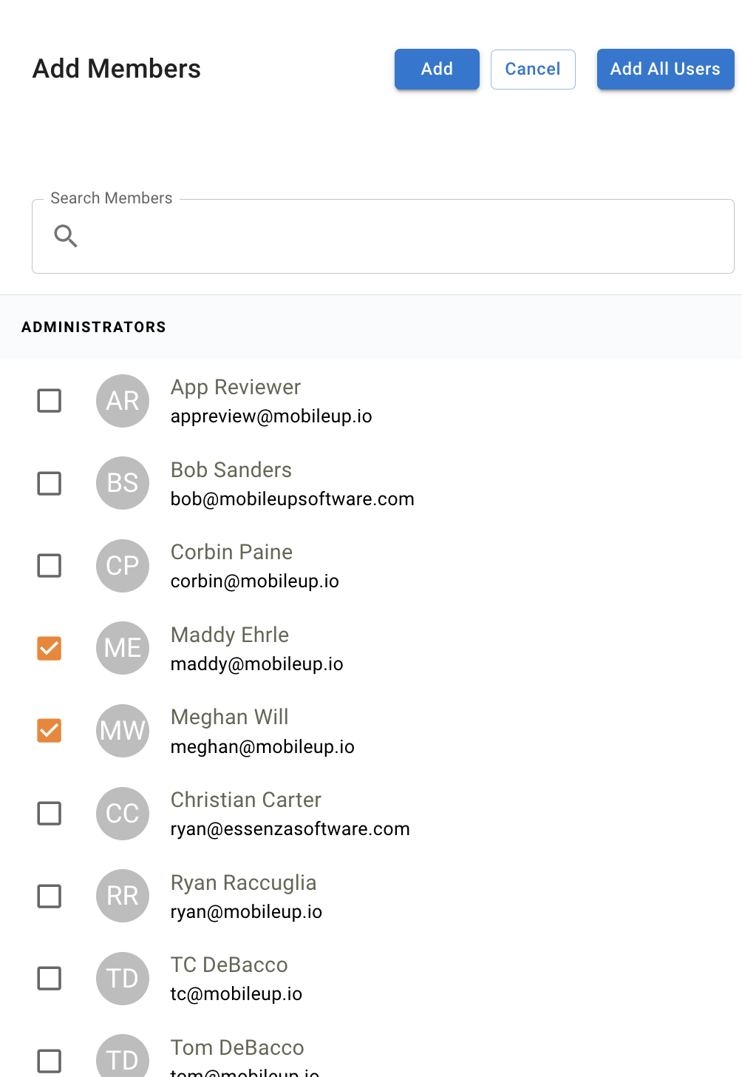
Task: Click Meghan Will's MW avatar
Action: [123, 731]
